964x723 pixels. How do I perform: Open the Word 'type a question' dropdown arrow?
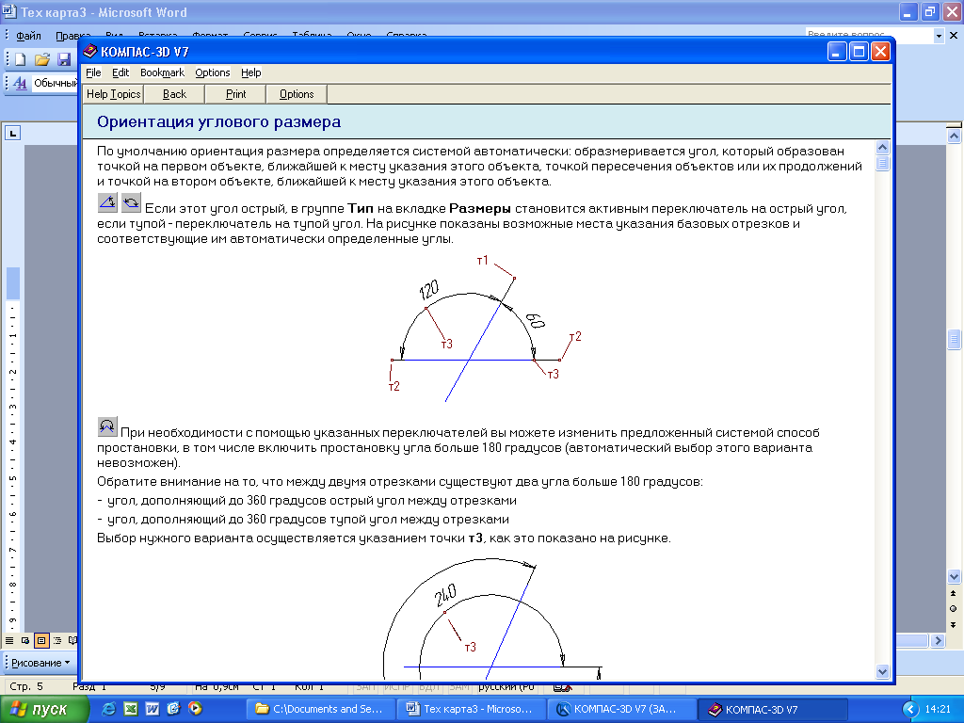[939, 36]
